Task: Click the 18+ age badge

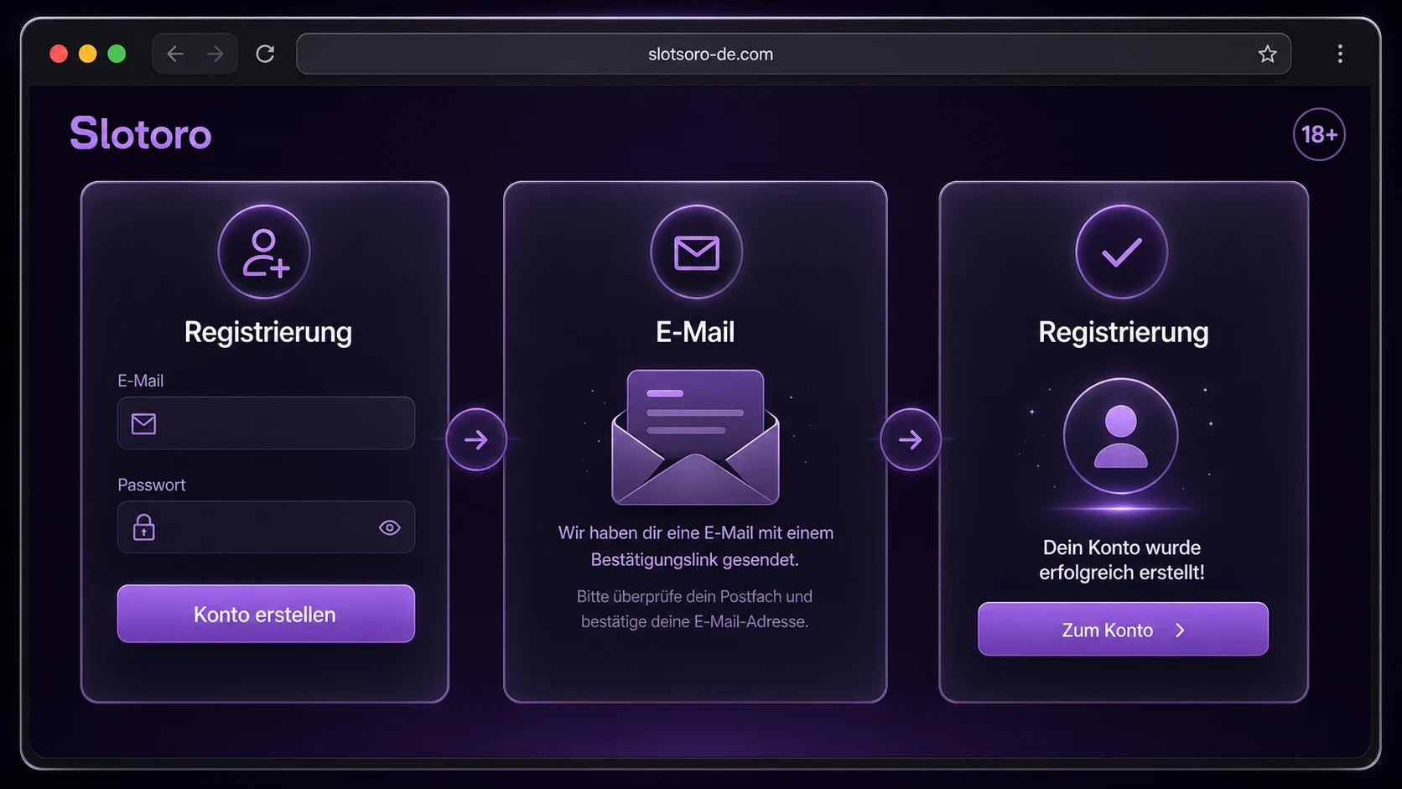Action: pos(1319,134)
